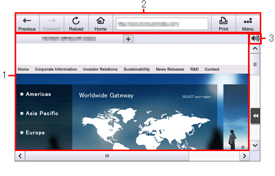Open the browser Menu
The width and height of the screenshot is (275, 176).
click(x=248, y=23)
